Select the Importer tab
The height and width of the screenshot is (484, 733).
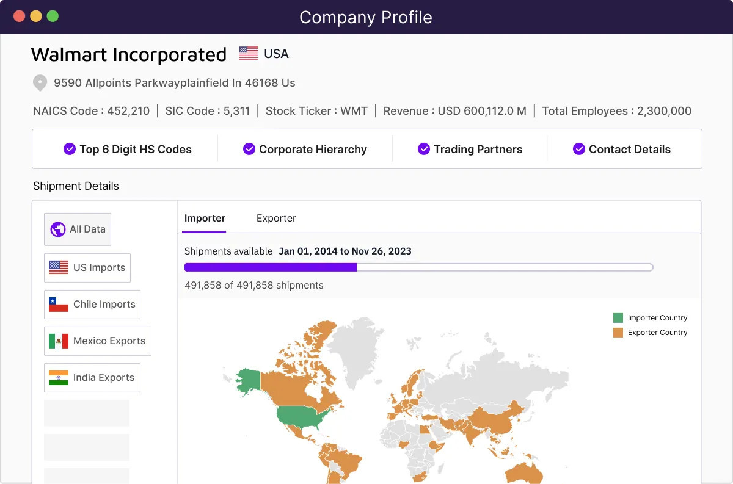tap(205, 218)
